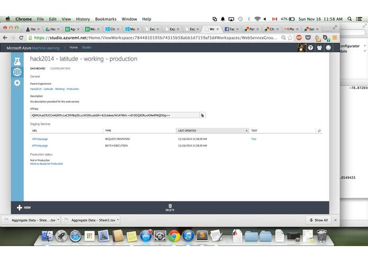Click the user avatar in Azure header
Viewport: 368px width, 262px height.
302,48
